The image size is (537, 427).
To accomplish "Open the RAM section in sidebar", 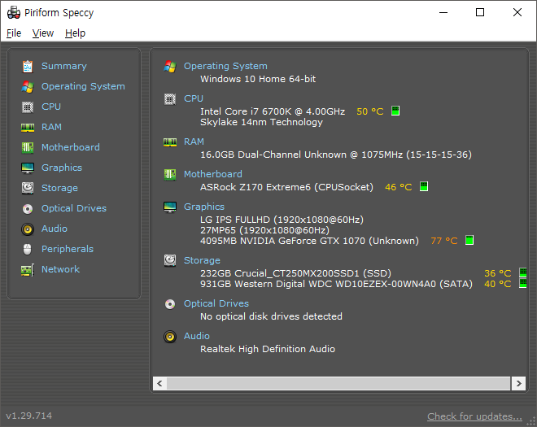I will pyautogui.click(x=51, y=127).
